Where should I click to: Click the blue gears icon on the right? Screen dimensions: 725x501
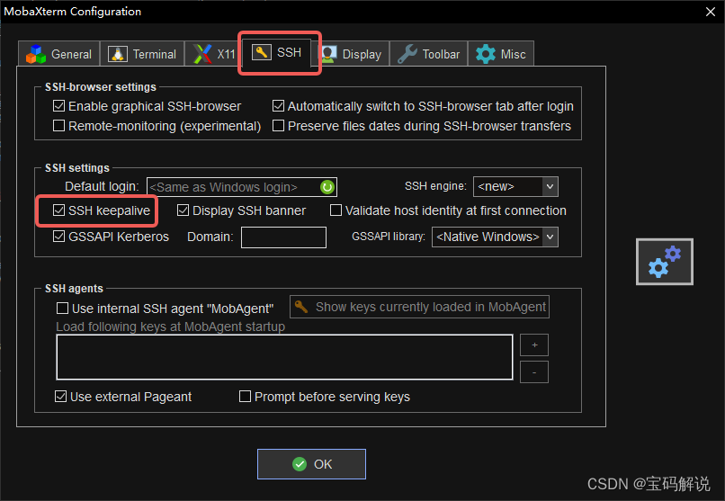tap(665, 262)
